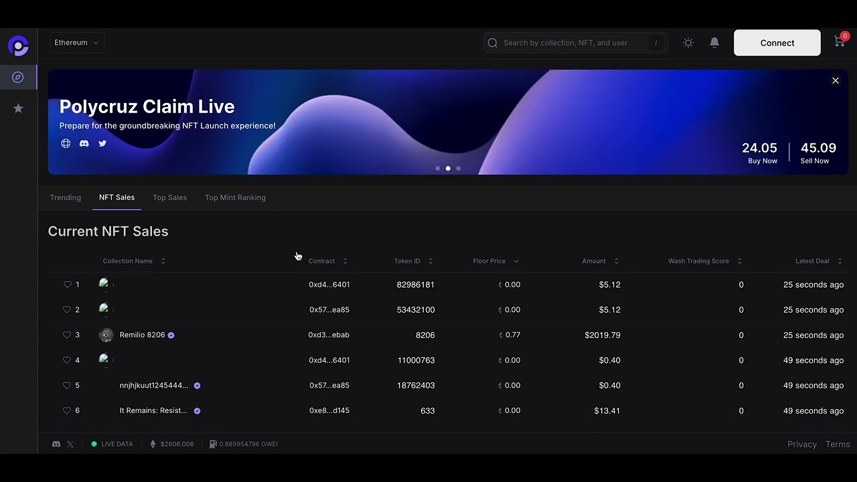Viewport: 857px width, 482px height.
Task: Sort by Token ID column
Action: tap(414, 261)
